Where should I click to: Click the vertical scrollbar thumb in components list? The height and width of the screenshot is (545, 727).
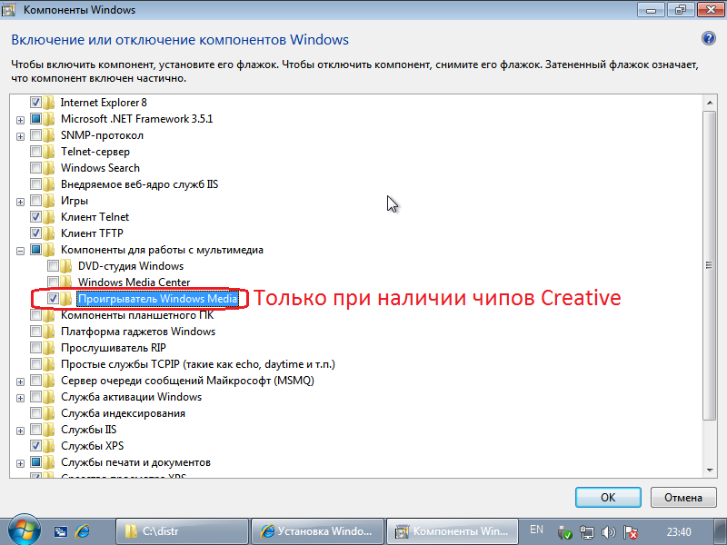(708, 265)
